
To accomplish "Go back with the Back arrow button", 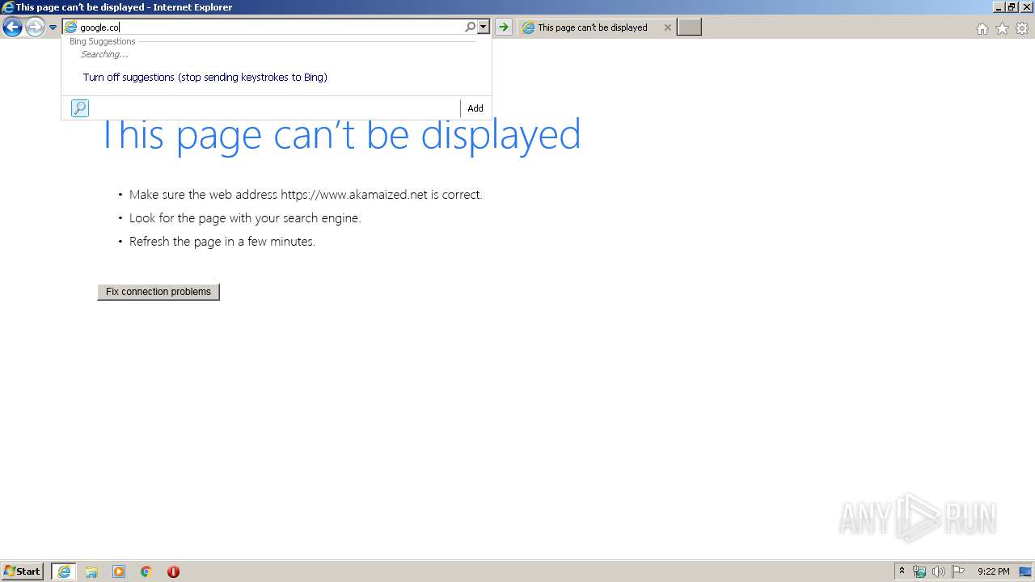I will (x=12, y=27).
